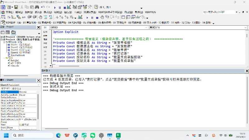Open Locals Window icon in debug toolbar
249x140 pixels.
point(123,17)
